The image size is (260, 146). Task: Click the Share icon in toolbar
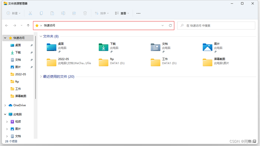click(74, 13)
